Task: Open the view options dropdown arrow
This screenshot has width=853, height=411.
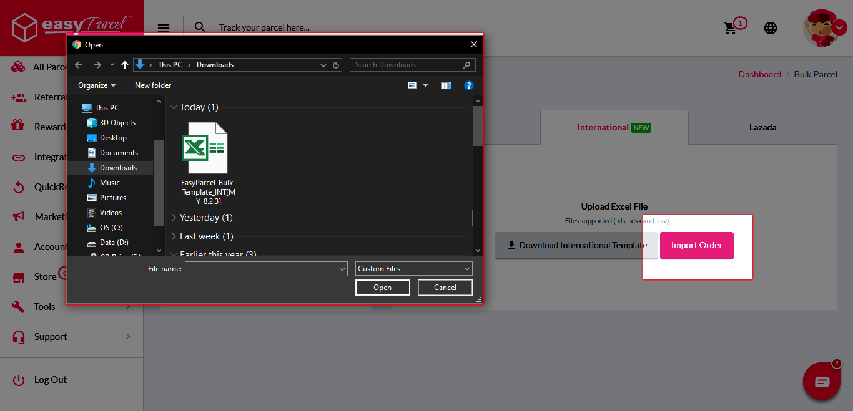Action: click(426, 85)
